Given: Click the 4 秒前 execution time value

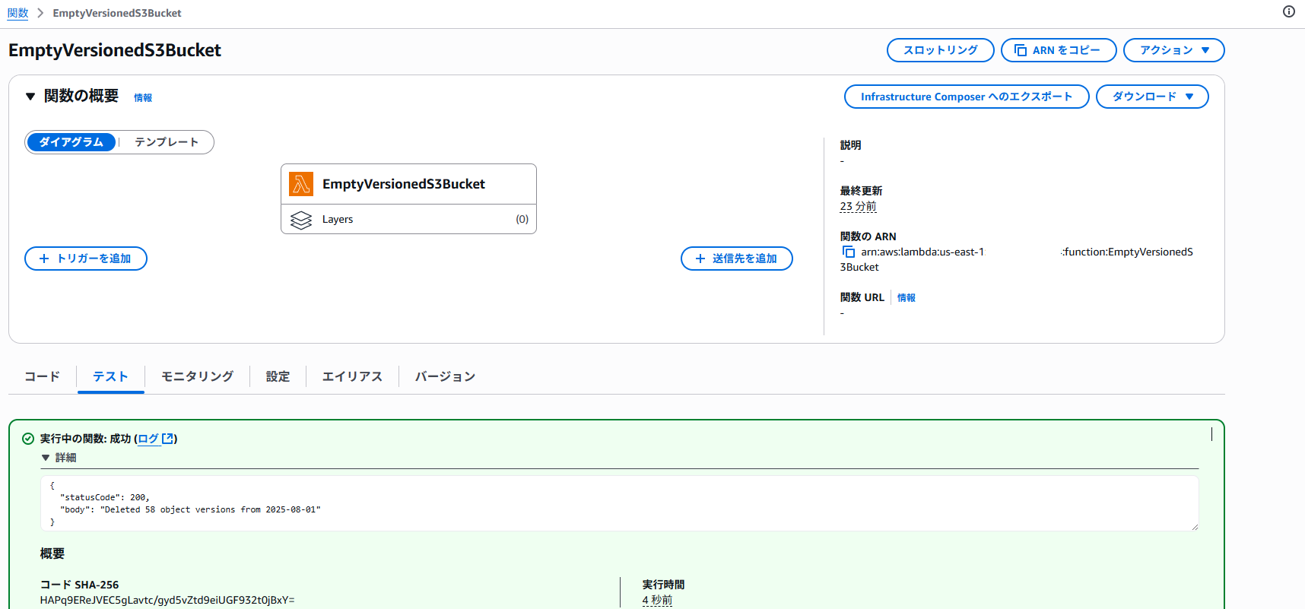Looking at the screenshot, I should coord(657,600).
